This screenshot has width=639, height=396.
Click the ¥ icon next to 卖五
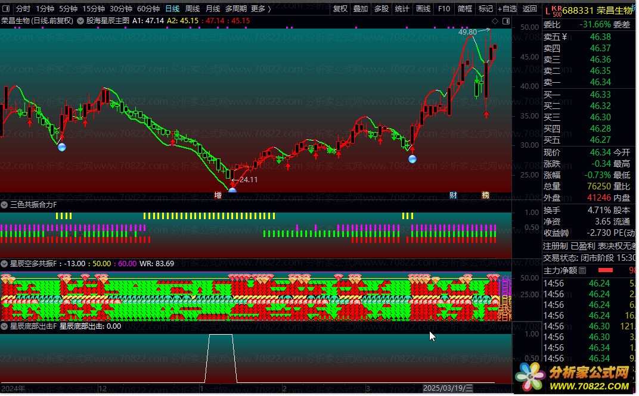[x=564, y=37]
